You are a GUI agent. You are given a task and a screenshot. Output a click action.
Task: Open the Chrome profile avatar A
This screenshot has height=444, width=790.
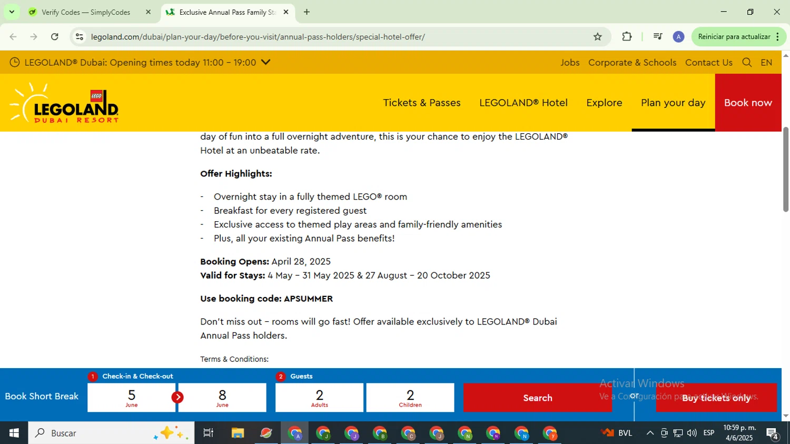[678, 37]
